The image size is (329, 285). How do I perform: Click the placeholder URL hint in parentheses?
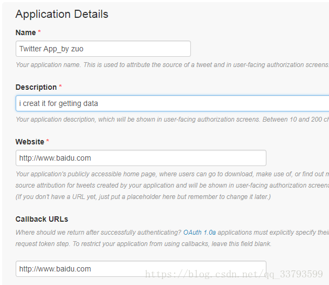(143, 197)
